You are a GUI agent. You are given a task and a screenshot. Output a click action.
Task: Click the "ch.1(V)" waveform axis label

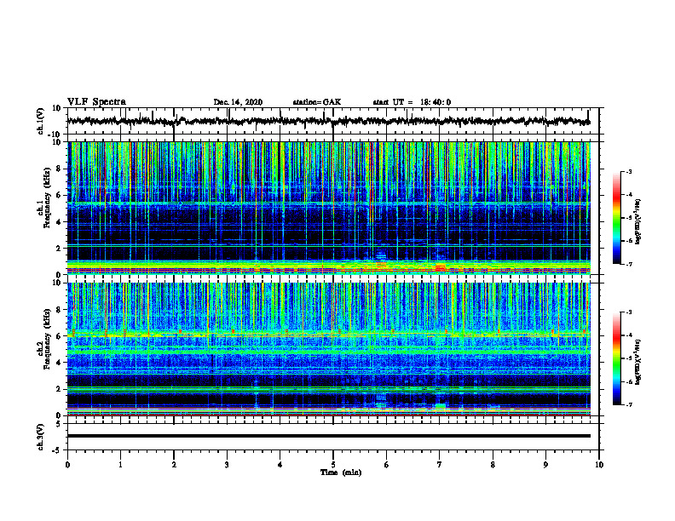click(x=41, y=121)
